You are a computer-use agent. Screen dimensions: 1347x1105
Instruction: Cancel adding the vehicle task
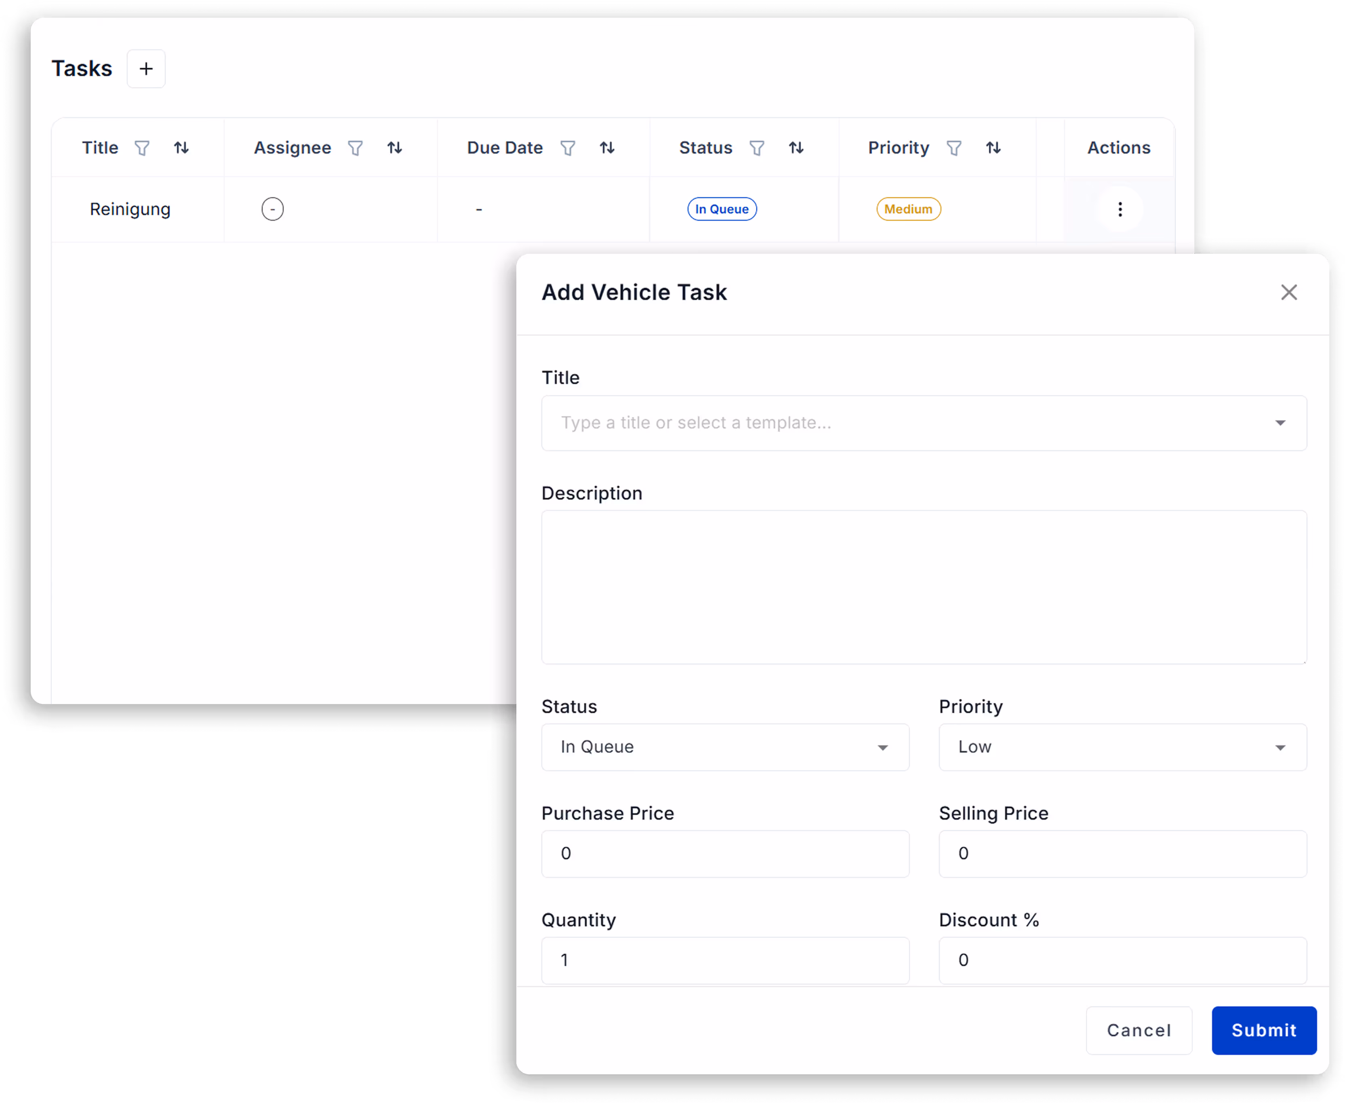tap(1138, 1031)
